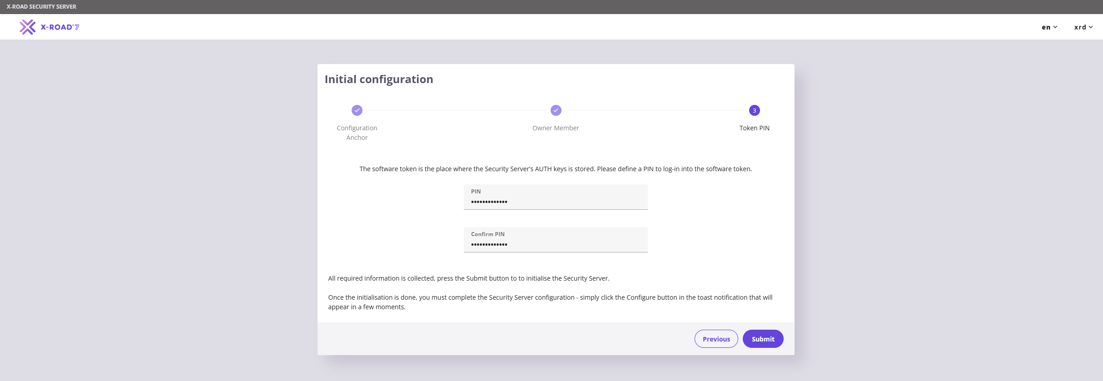1103x381 pixels.
Task: Click the Configuration Anchor step label
Action: click(357, 133)
